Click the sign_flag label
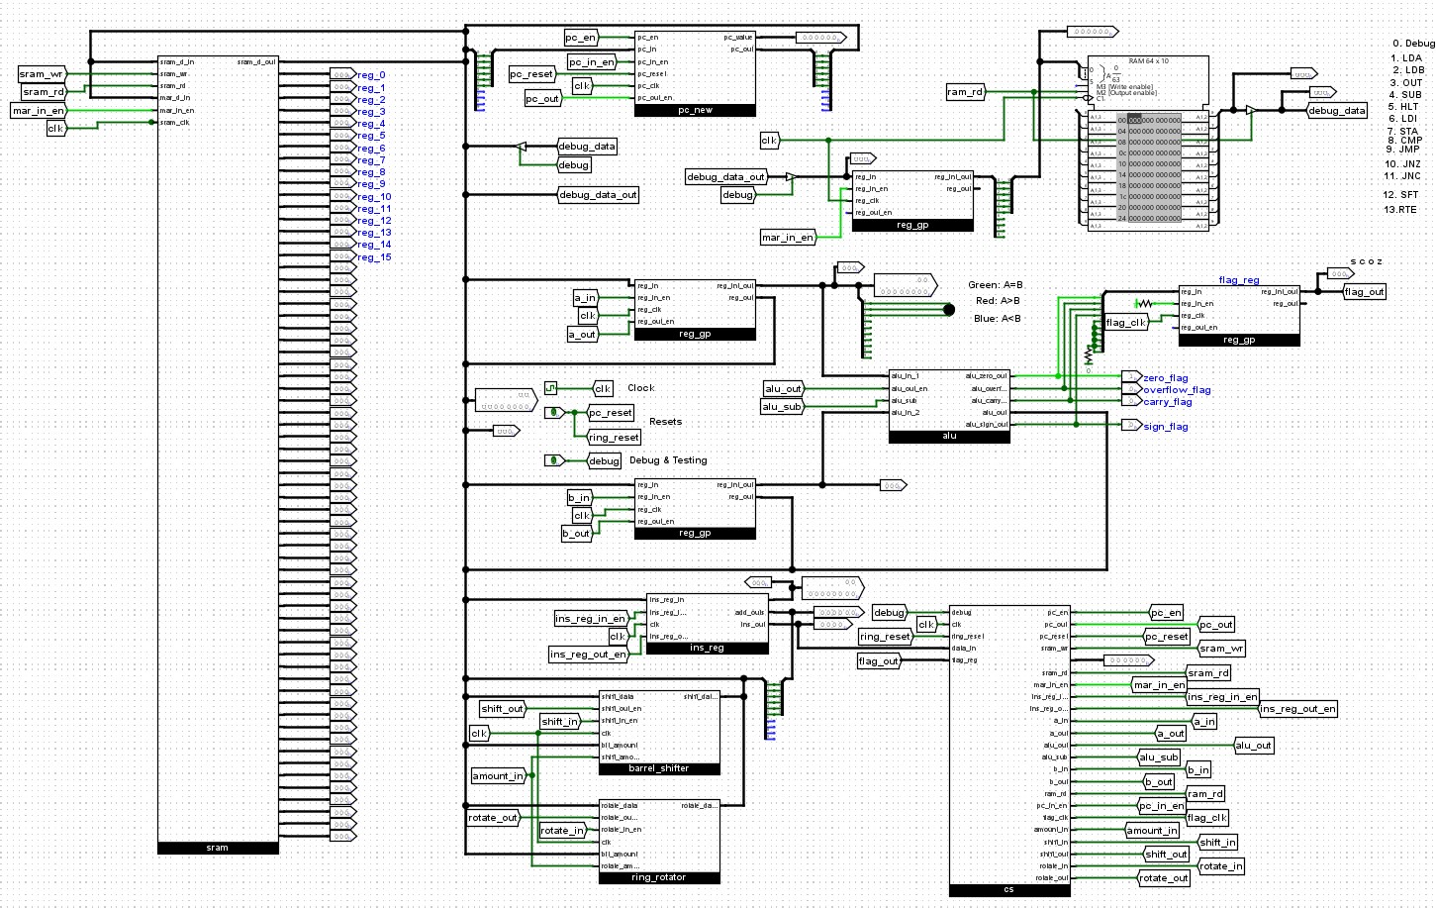This screenshot has width=1436, height=908. pyautogui.click(x=1166, y=427)
